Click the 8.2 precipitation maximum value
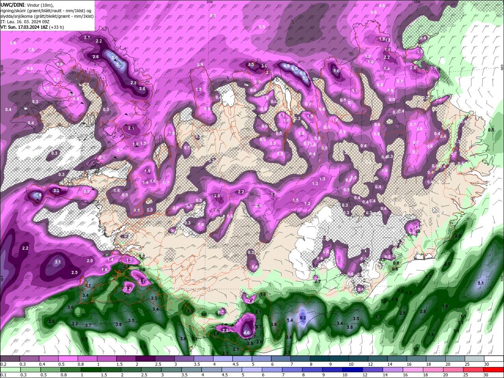The width and height of the screenshot is (504, 378). pos(303,317)
